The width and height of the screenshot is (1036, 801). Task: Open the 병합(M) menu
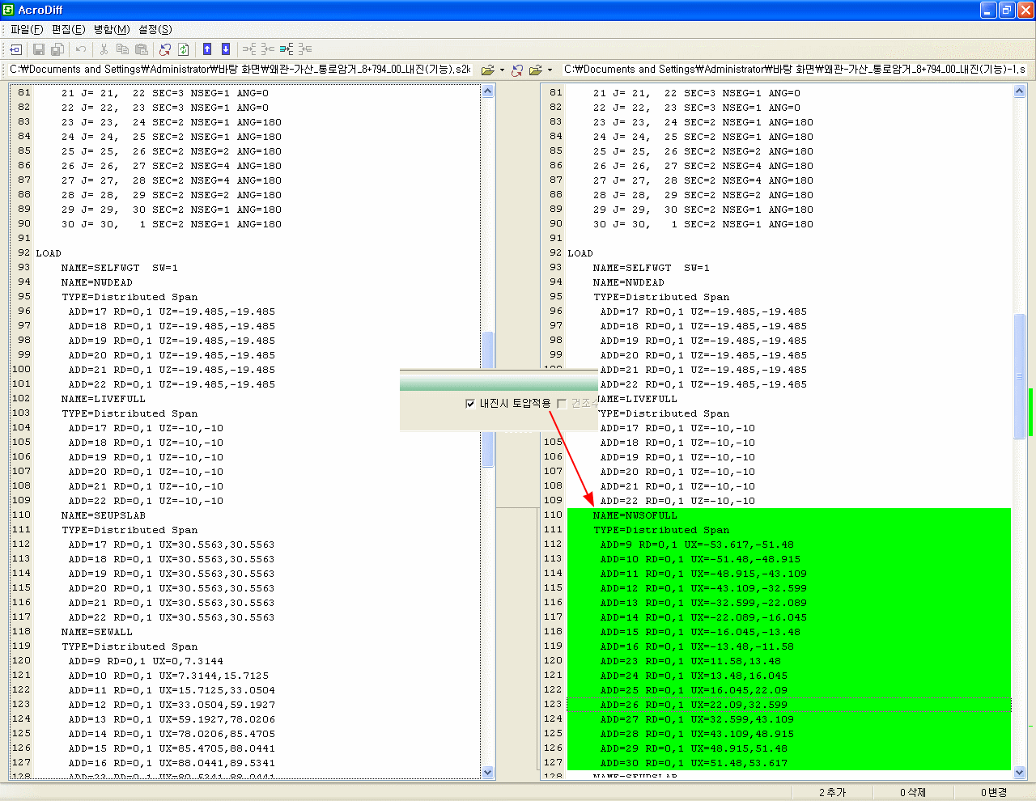point(112,29)
